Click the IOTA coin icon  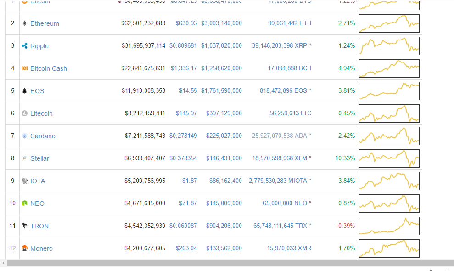pos(25,181)
